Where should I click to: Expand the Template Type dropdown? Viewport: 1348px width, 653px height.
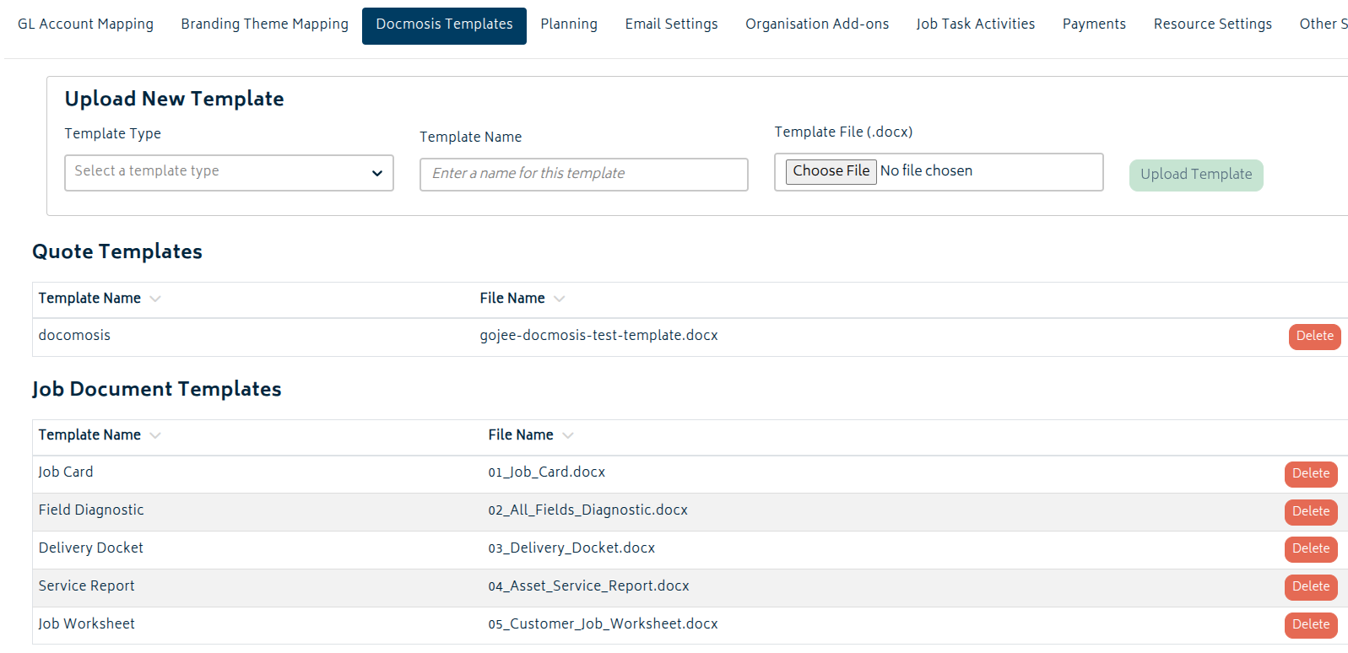[229, 173]
